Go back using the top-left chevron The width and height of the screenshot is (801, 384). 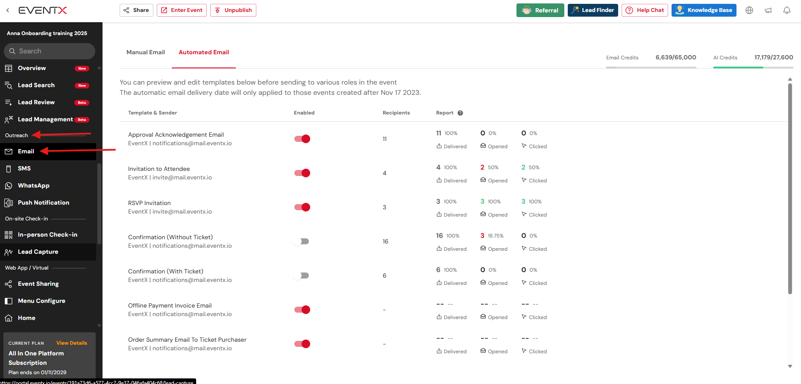(8, 10)
